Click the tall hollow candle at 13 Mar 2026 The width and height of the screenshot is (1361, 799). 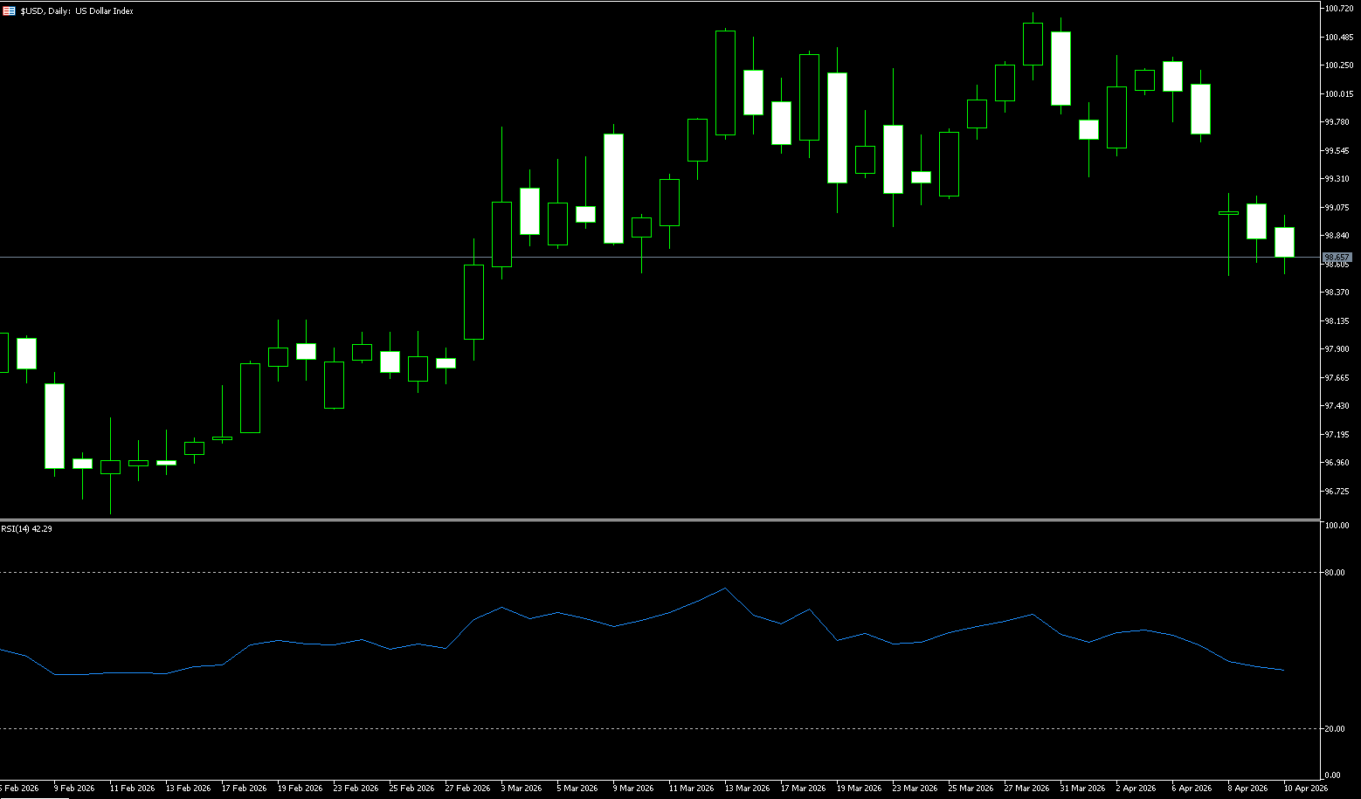725,83
